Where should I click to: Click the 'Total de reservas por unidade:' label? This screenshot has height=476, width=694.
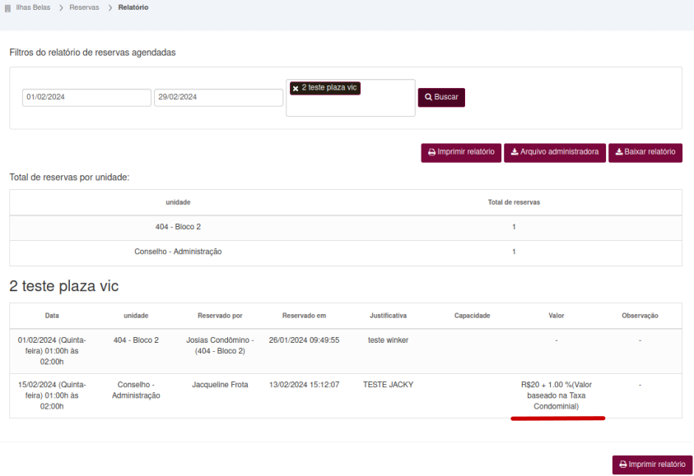coord(69,178)
